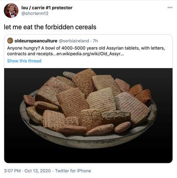This screenshot has width=177, height=178.
Task: Click Show this thread
Action: [24, 61]
